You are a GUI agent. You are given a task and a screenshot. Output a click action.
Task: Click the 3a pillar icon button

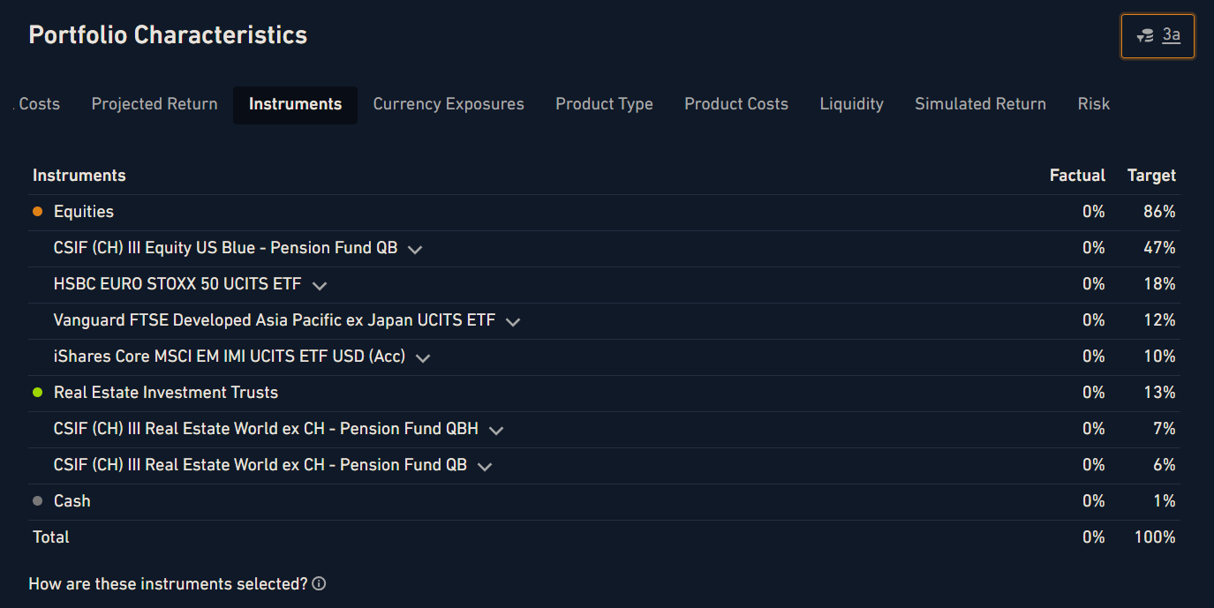(x=1157, y=36)
